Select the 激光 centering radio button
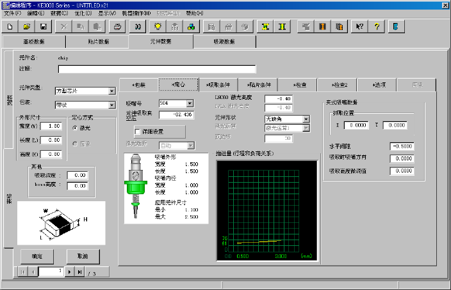 76,128
